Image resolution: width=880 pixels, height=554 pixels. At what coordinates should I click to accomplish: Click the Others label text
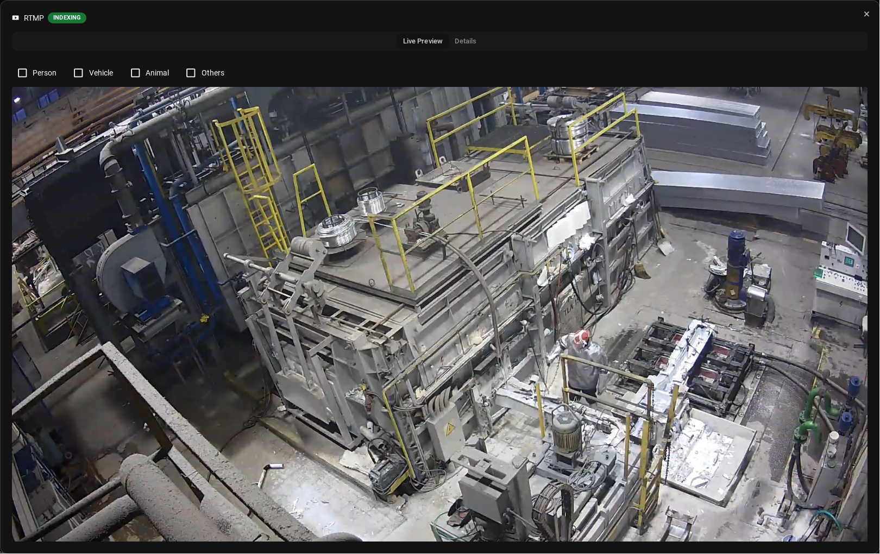212,73
